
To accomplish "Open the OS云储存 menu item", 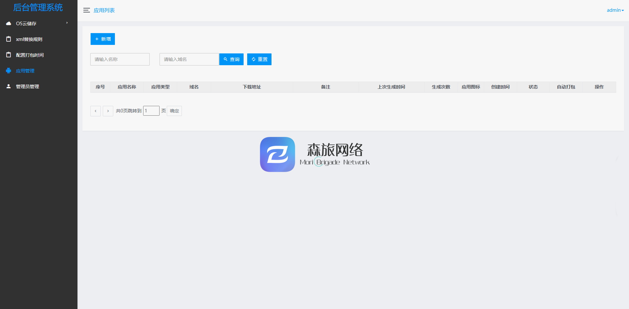I will click(39, 24).
